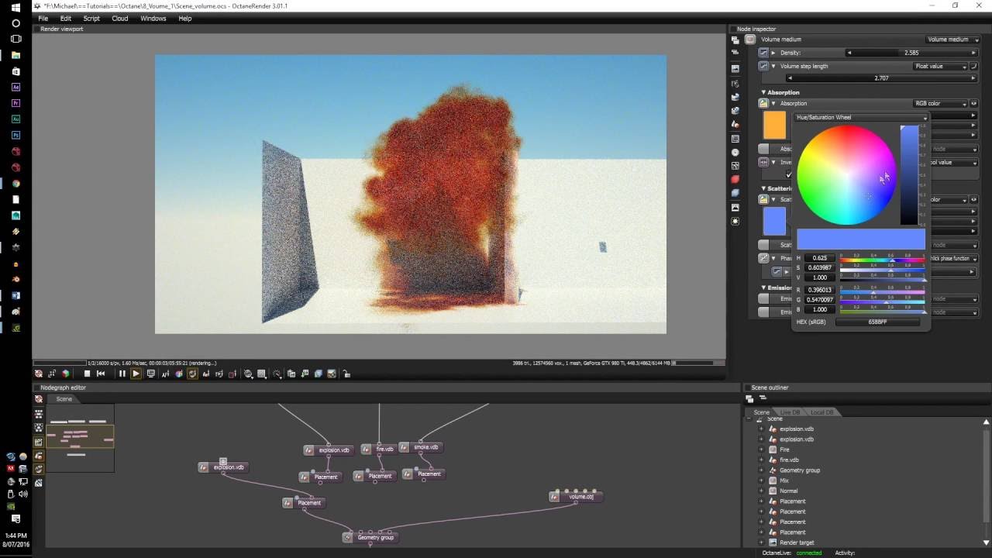Pause the current render

click(122, 374)
